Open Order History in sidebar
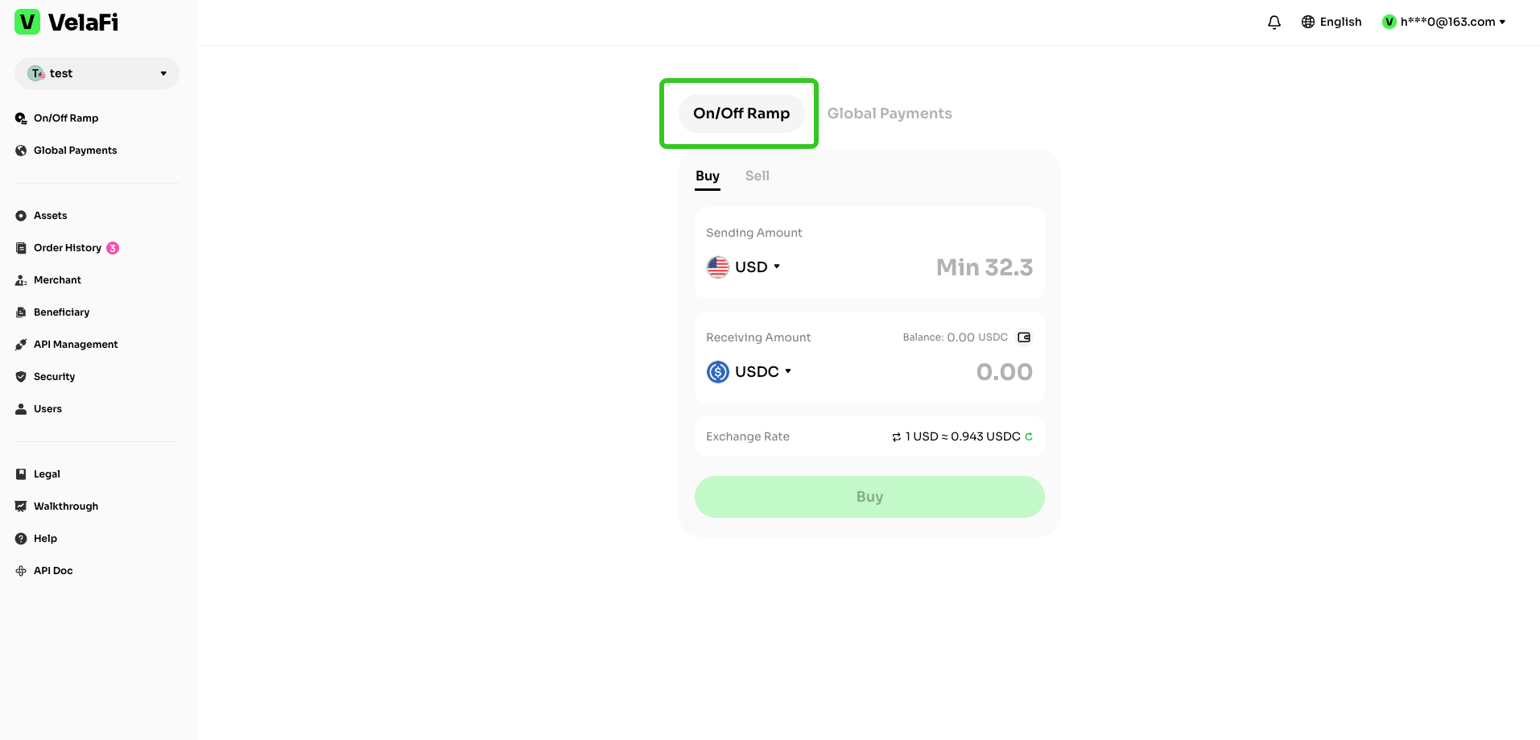 point(67,248)
